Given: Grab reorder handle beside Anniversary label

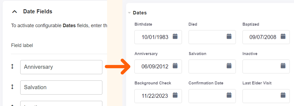Looking at the screenshot, I should click(x=12, y=67).
